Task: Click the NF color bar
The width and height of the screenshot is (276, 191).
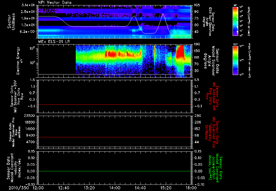Action: pos(235,21)
